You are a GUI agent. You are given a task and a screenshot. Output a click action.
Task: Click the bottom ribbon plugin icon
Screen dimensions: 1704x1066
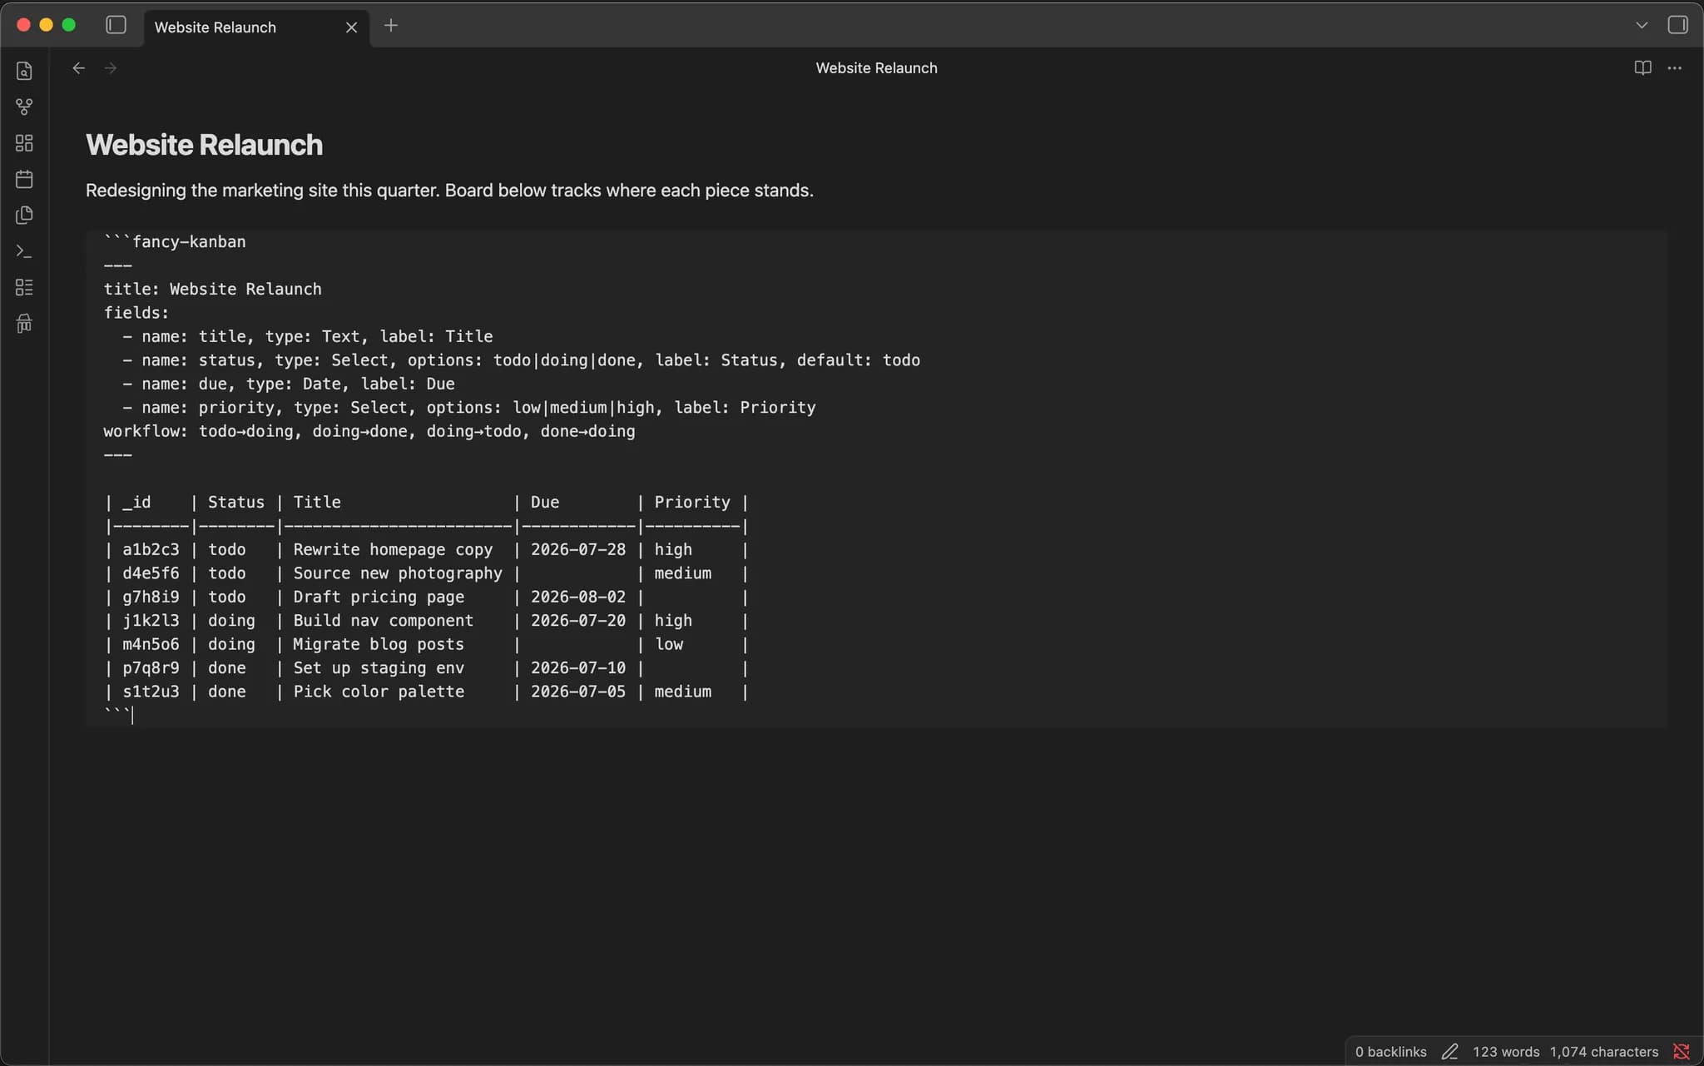tap(24, 323)
